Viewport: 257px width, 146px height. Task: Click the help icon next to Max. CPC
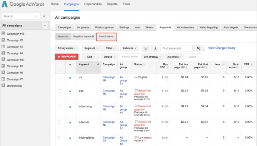click(x=167, y=67)
